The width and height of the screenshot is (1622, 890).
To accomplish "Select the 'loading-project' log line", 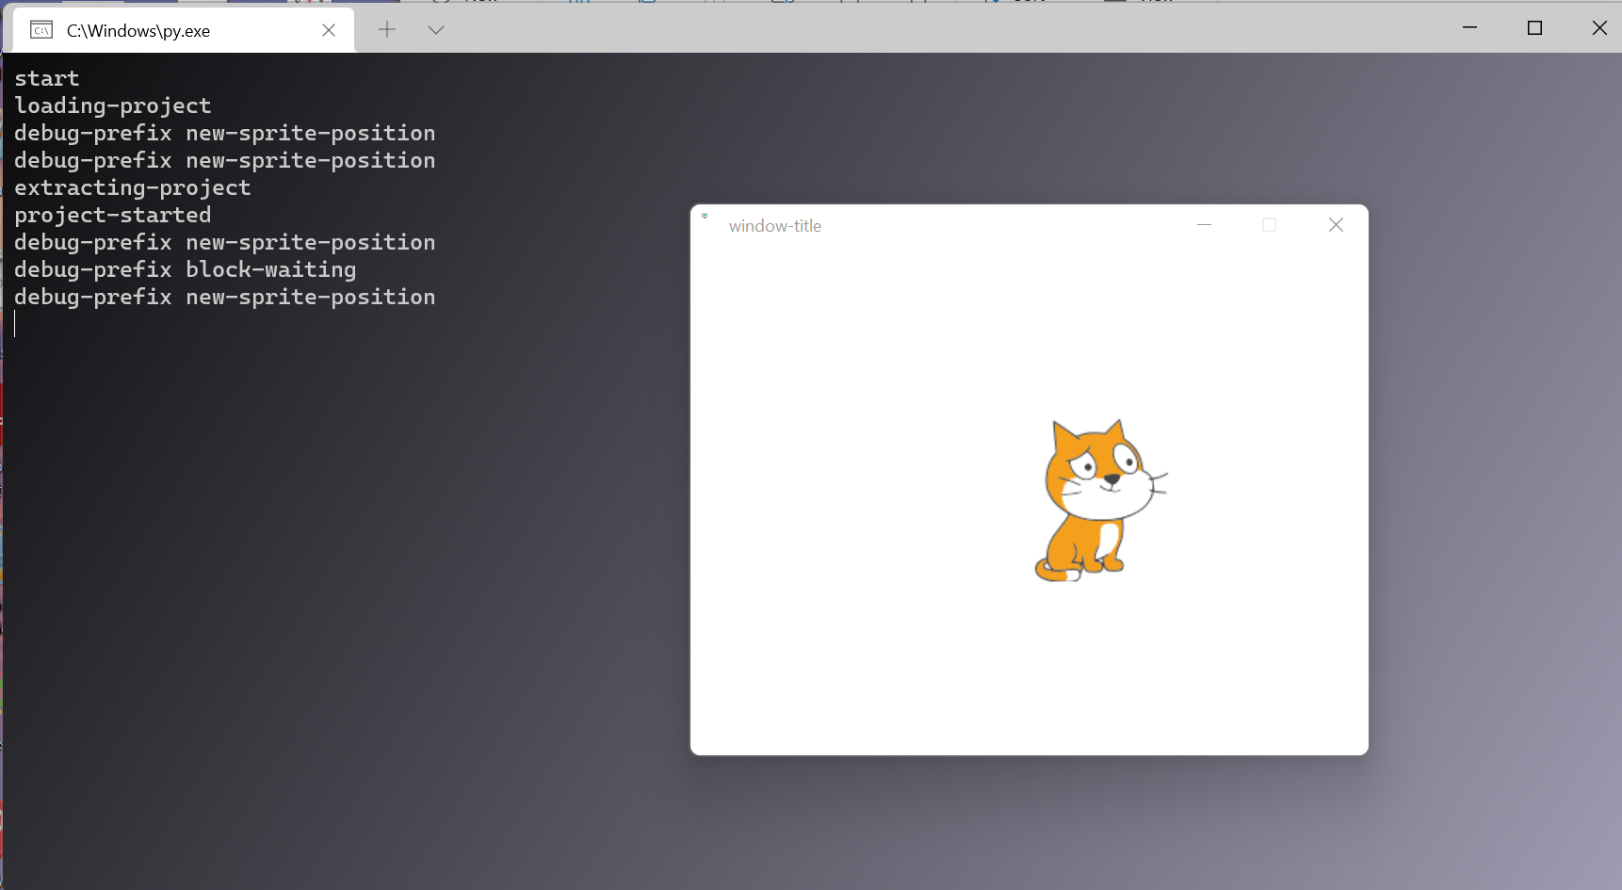I will point(112,105).
